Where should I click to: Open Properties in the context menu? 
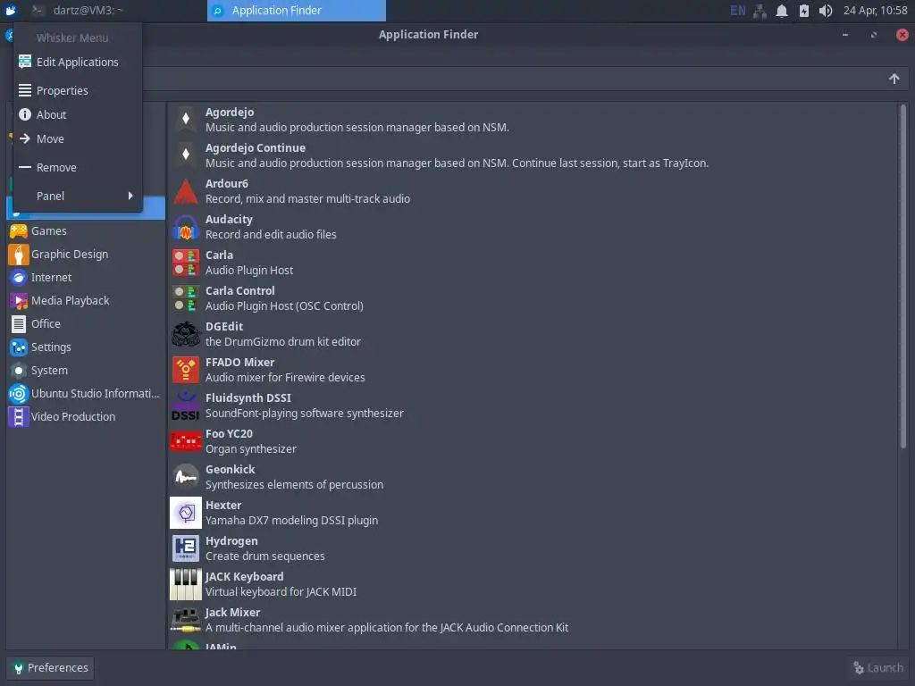click(78, 90)
